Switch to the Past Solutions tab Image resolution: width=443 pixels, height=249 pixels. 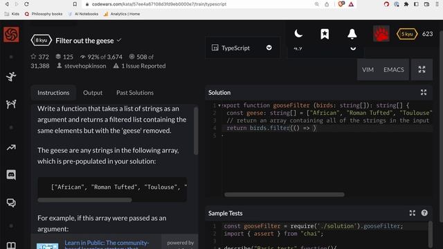pos(135,93)
